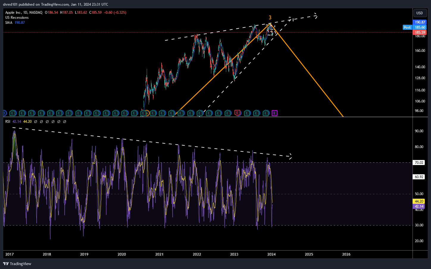
Task: Open the USD currency selector
Action: pyautogui.click(x=420, y=13)
